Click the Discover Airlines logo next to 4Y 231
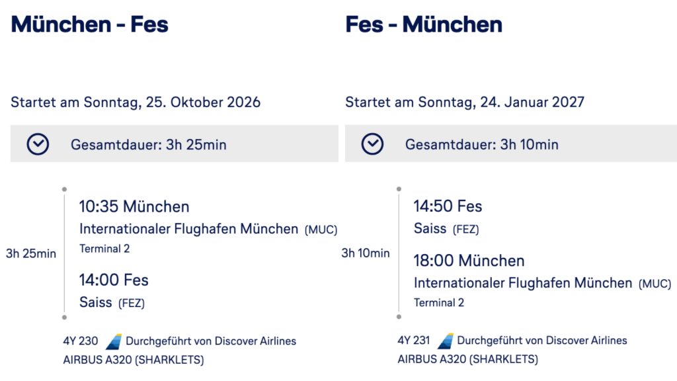Image resolution: width=677 pixels, height=381 pixels. [446, 341]
